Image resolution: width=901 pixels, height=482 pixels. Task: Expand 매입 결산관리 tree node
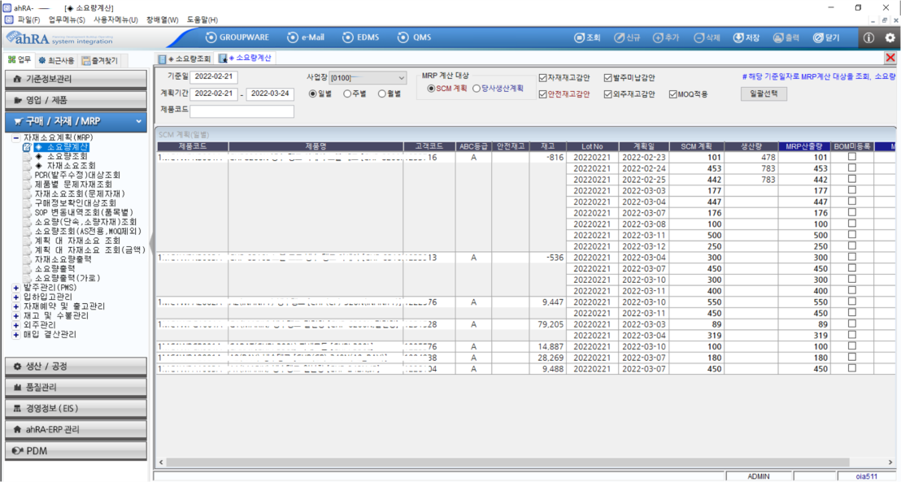pos(16,334)
